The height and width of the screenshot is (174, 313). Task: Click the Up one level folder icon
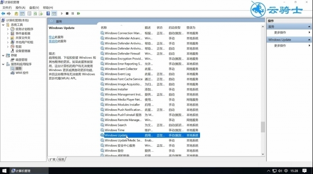tap(16, 14)
